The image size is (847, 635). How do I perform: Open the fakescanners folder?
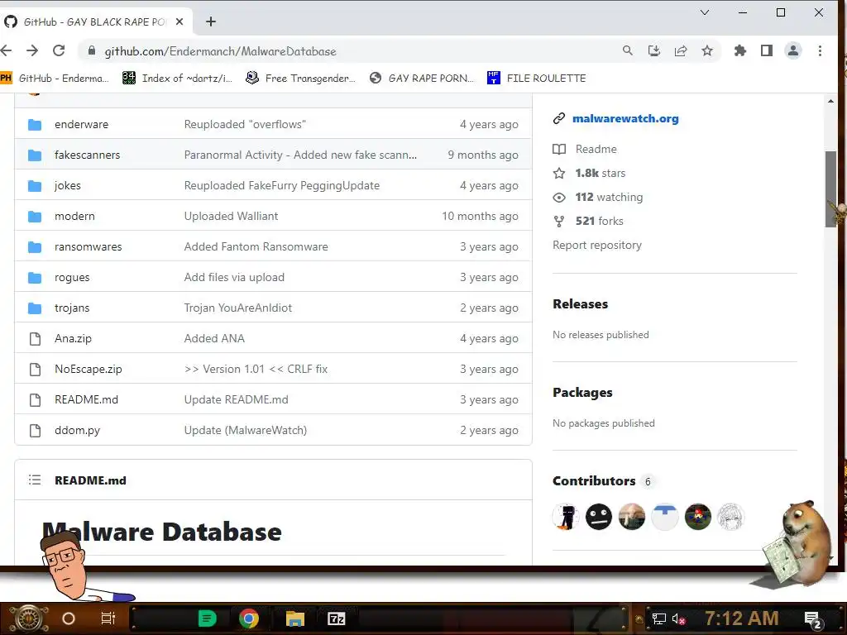pos(87,155)
